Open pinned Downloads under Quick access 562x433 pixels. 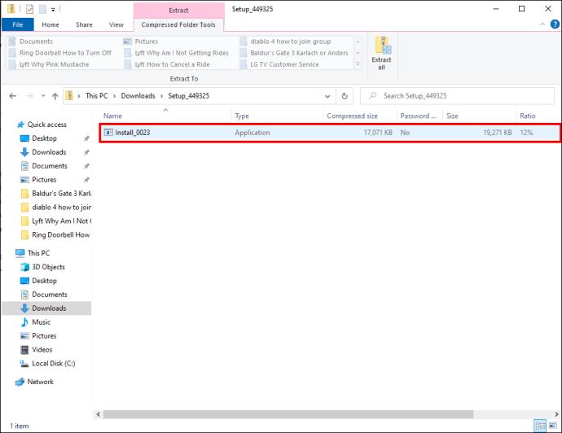[x=49, y=152]
